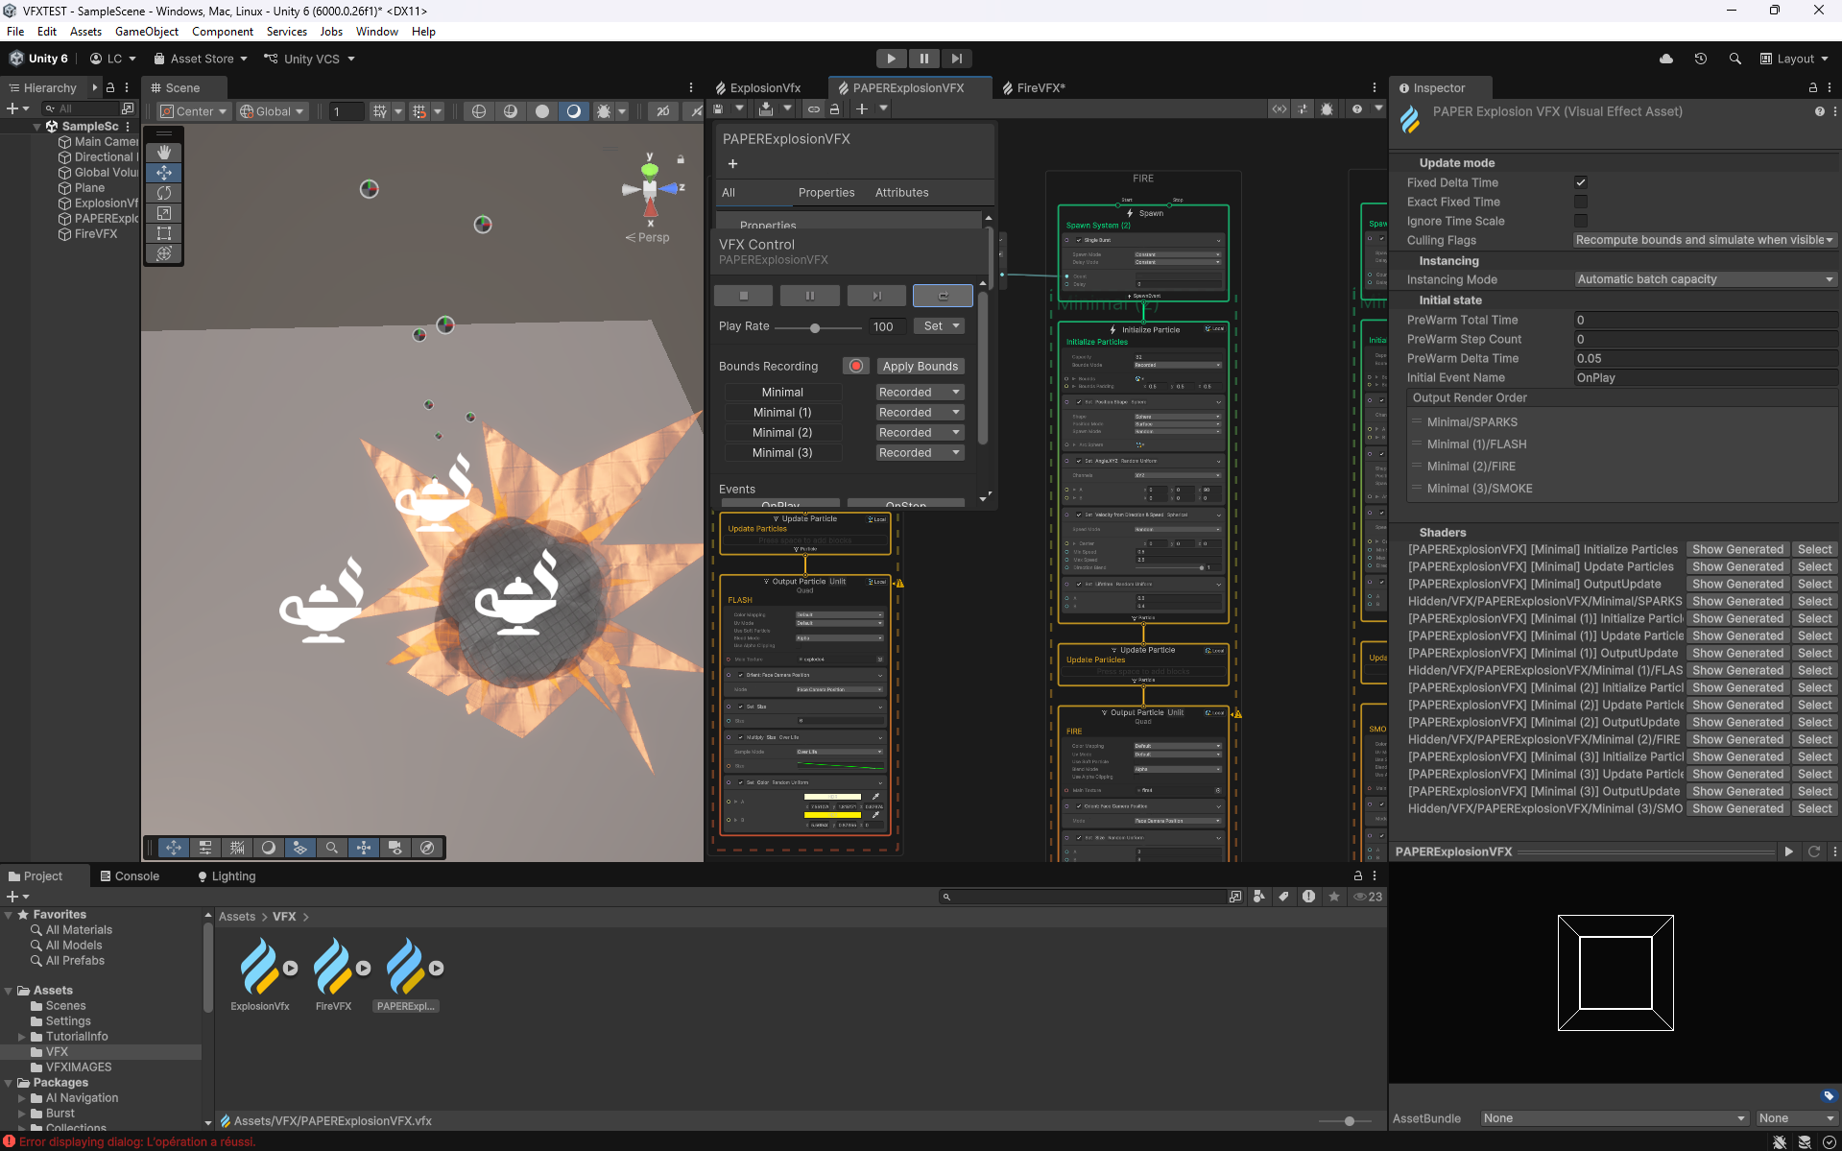Select the Rect transform tool
Image resolution: width=1842 pixels, height=1151 pixels.
pyautogui.click(x=164, y=233)
